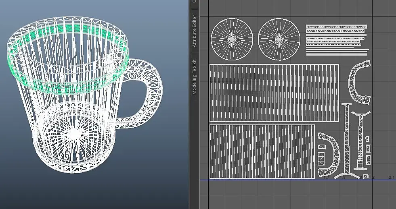The width and height of the screenshot is (396, 209).
Task: Open the Attribute Editor vertical tab
Action: [x=194, y=31]
